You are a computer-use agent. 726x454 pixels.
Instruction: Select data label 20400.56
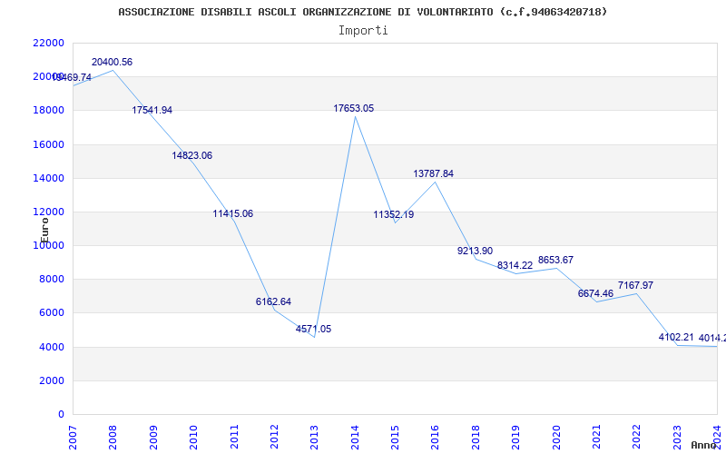(112, 62)
